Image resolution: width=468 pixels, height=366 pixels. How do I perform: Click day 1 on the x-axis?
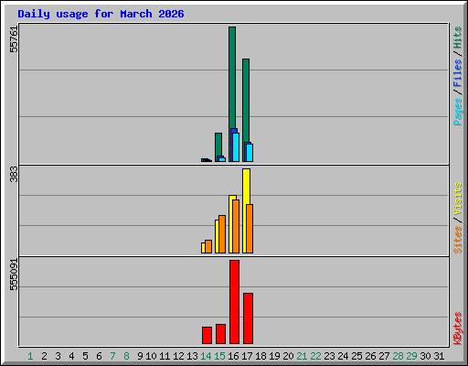30,356
